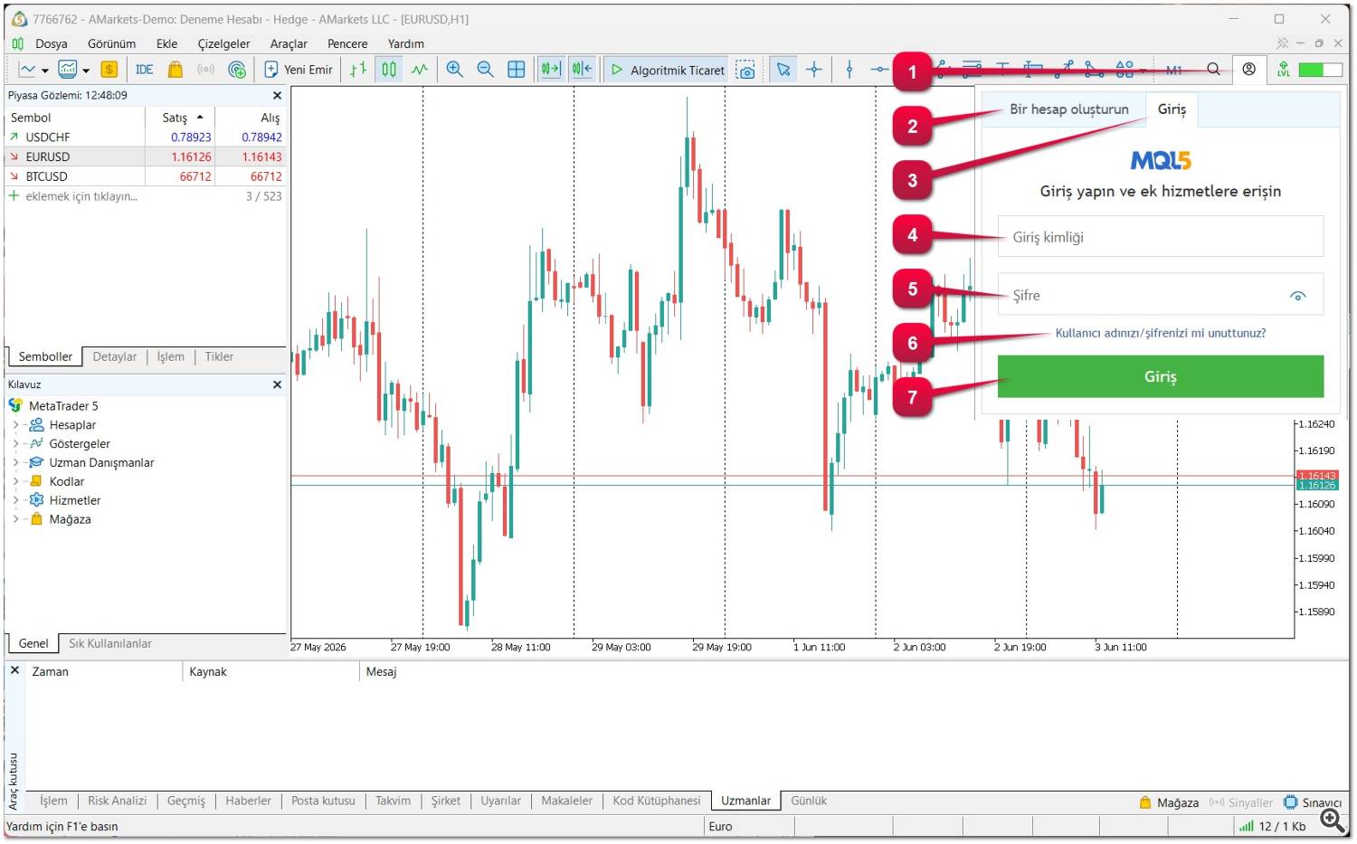This screenshot has width=1357, height=844.
Task: Expand the Kodlar tree node
Action: point(15,481)
